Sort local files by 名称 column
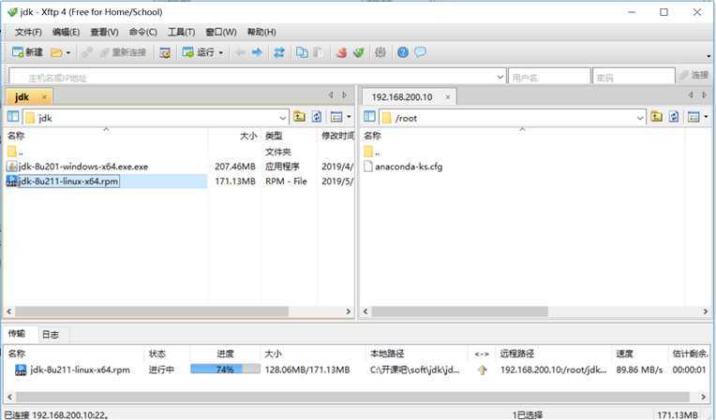This screenshot has width=716, height=420. [x=16, y=136]
